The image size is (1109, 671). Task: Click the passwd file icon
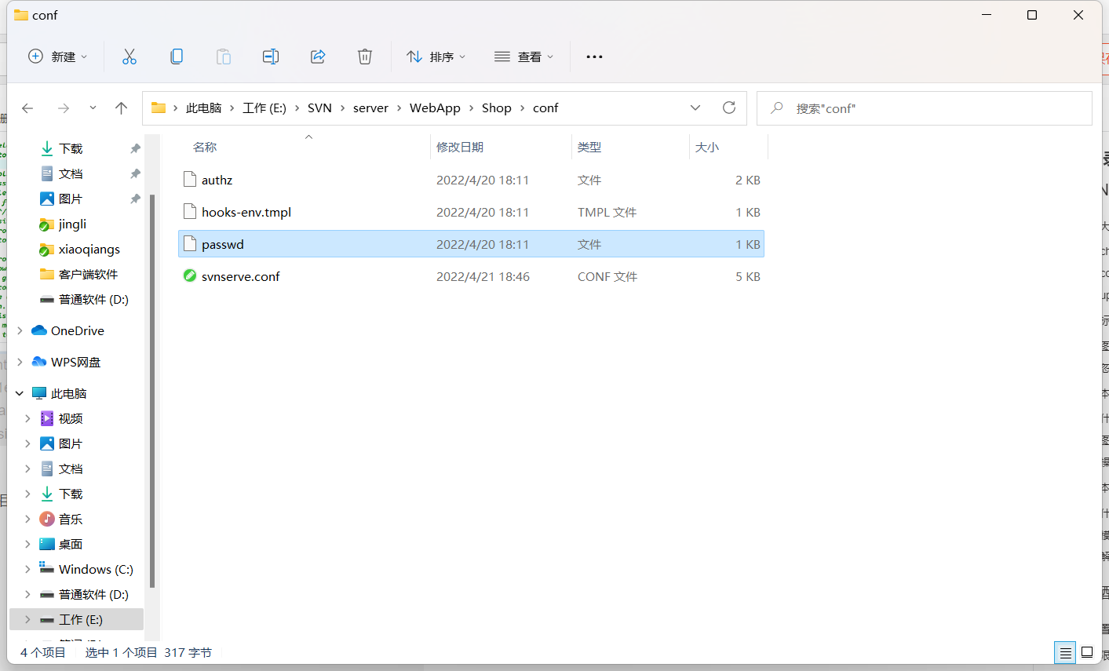(189, 244)
